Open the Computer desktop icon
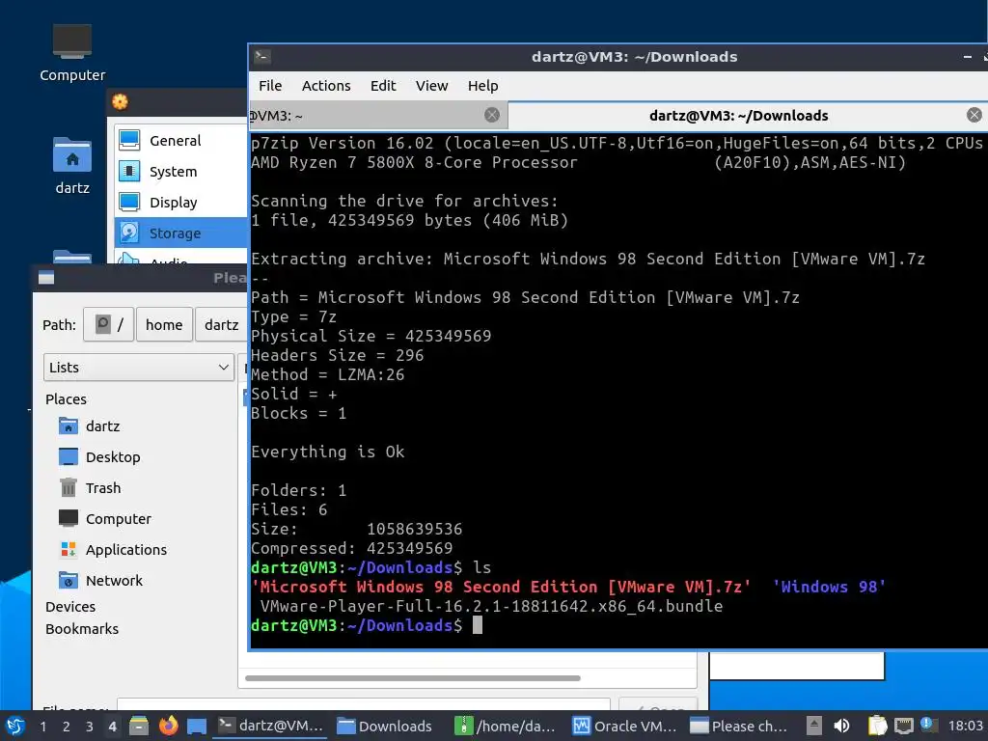 [x=71, y=53]
